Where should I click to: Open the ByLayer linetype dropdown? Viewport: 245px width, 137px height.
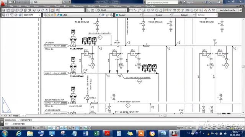[157, 15]
